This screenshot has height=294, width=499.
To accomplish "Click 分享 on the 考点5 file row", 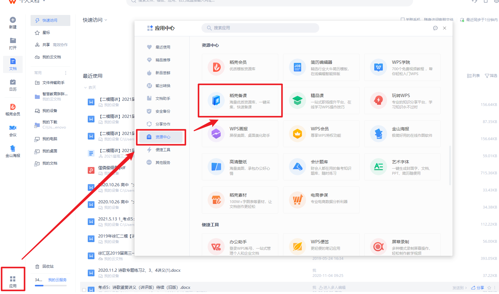I will [478, 288].
